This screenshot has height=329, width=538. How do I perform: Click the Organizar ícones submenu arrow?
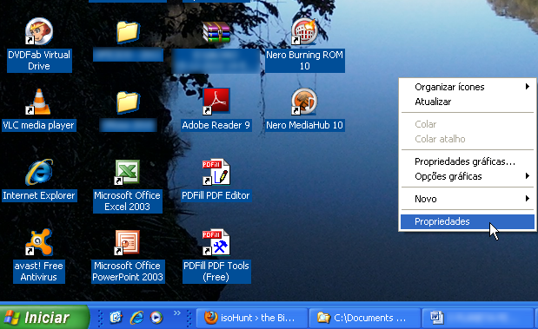click(x=528, y=86)
